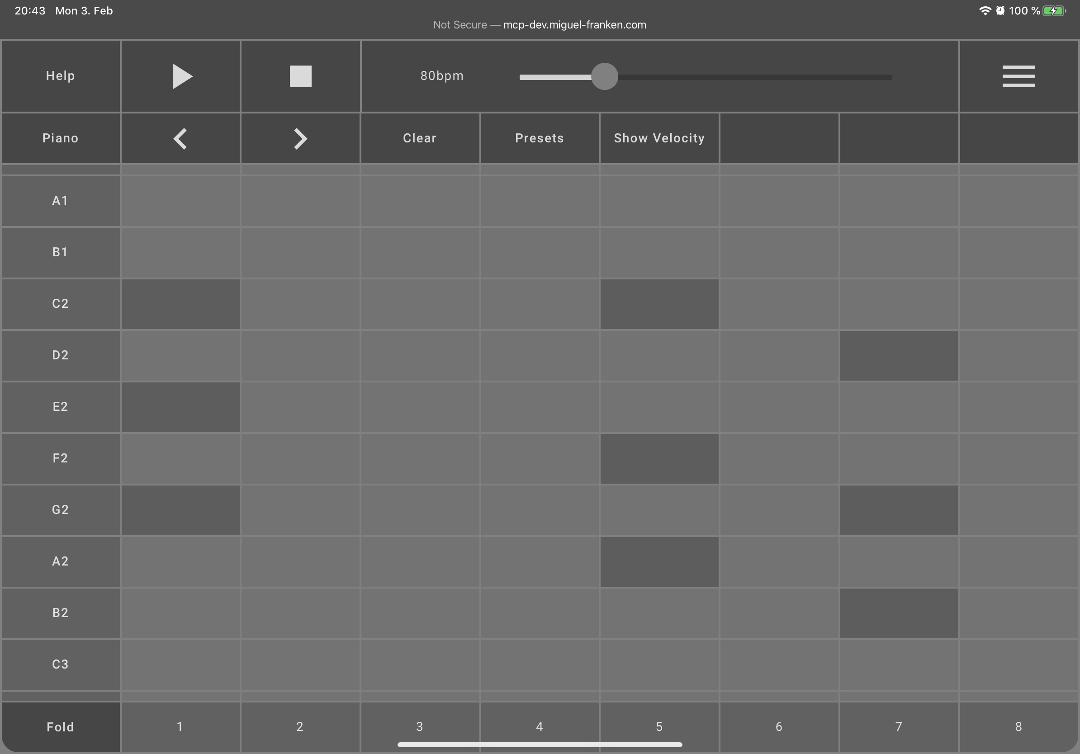Screen dimensions: 1080x754
Task: Drag the BPM slider to adjust tempo
Action: tap(605, 75)
